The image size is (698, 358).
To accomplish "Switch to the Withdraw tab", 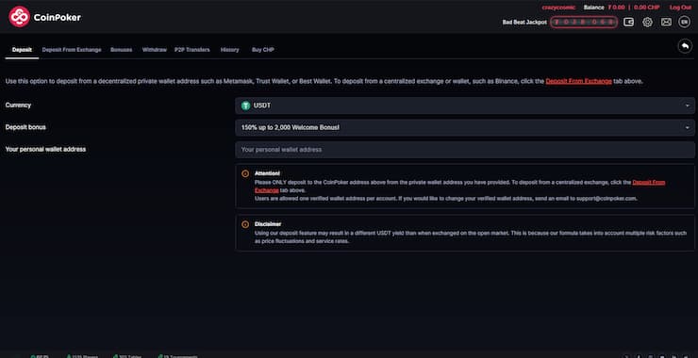I will 154,50.
